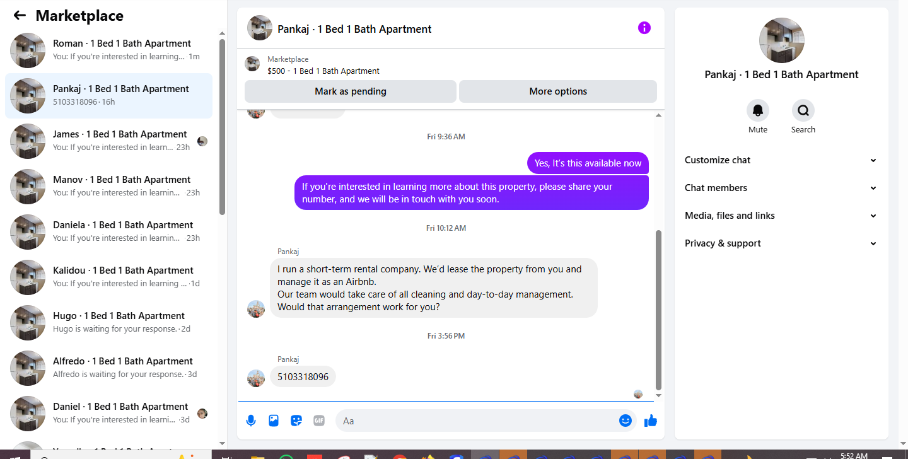Open the chat with Hugo

click(x=108, y=323)
